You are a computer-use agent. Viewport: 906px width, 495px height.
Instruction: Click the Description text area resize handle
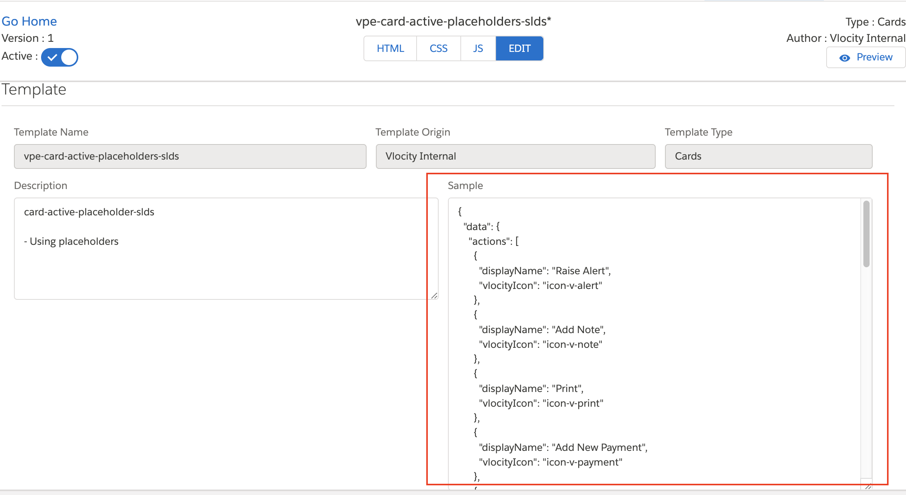[434, 296]
